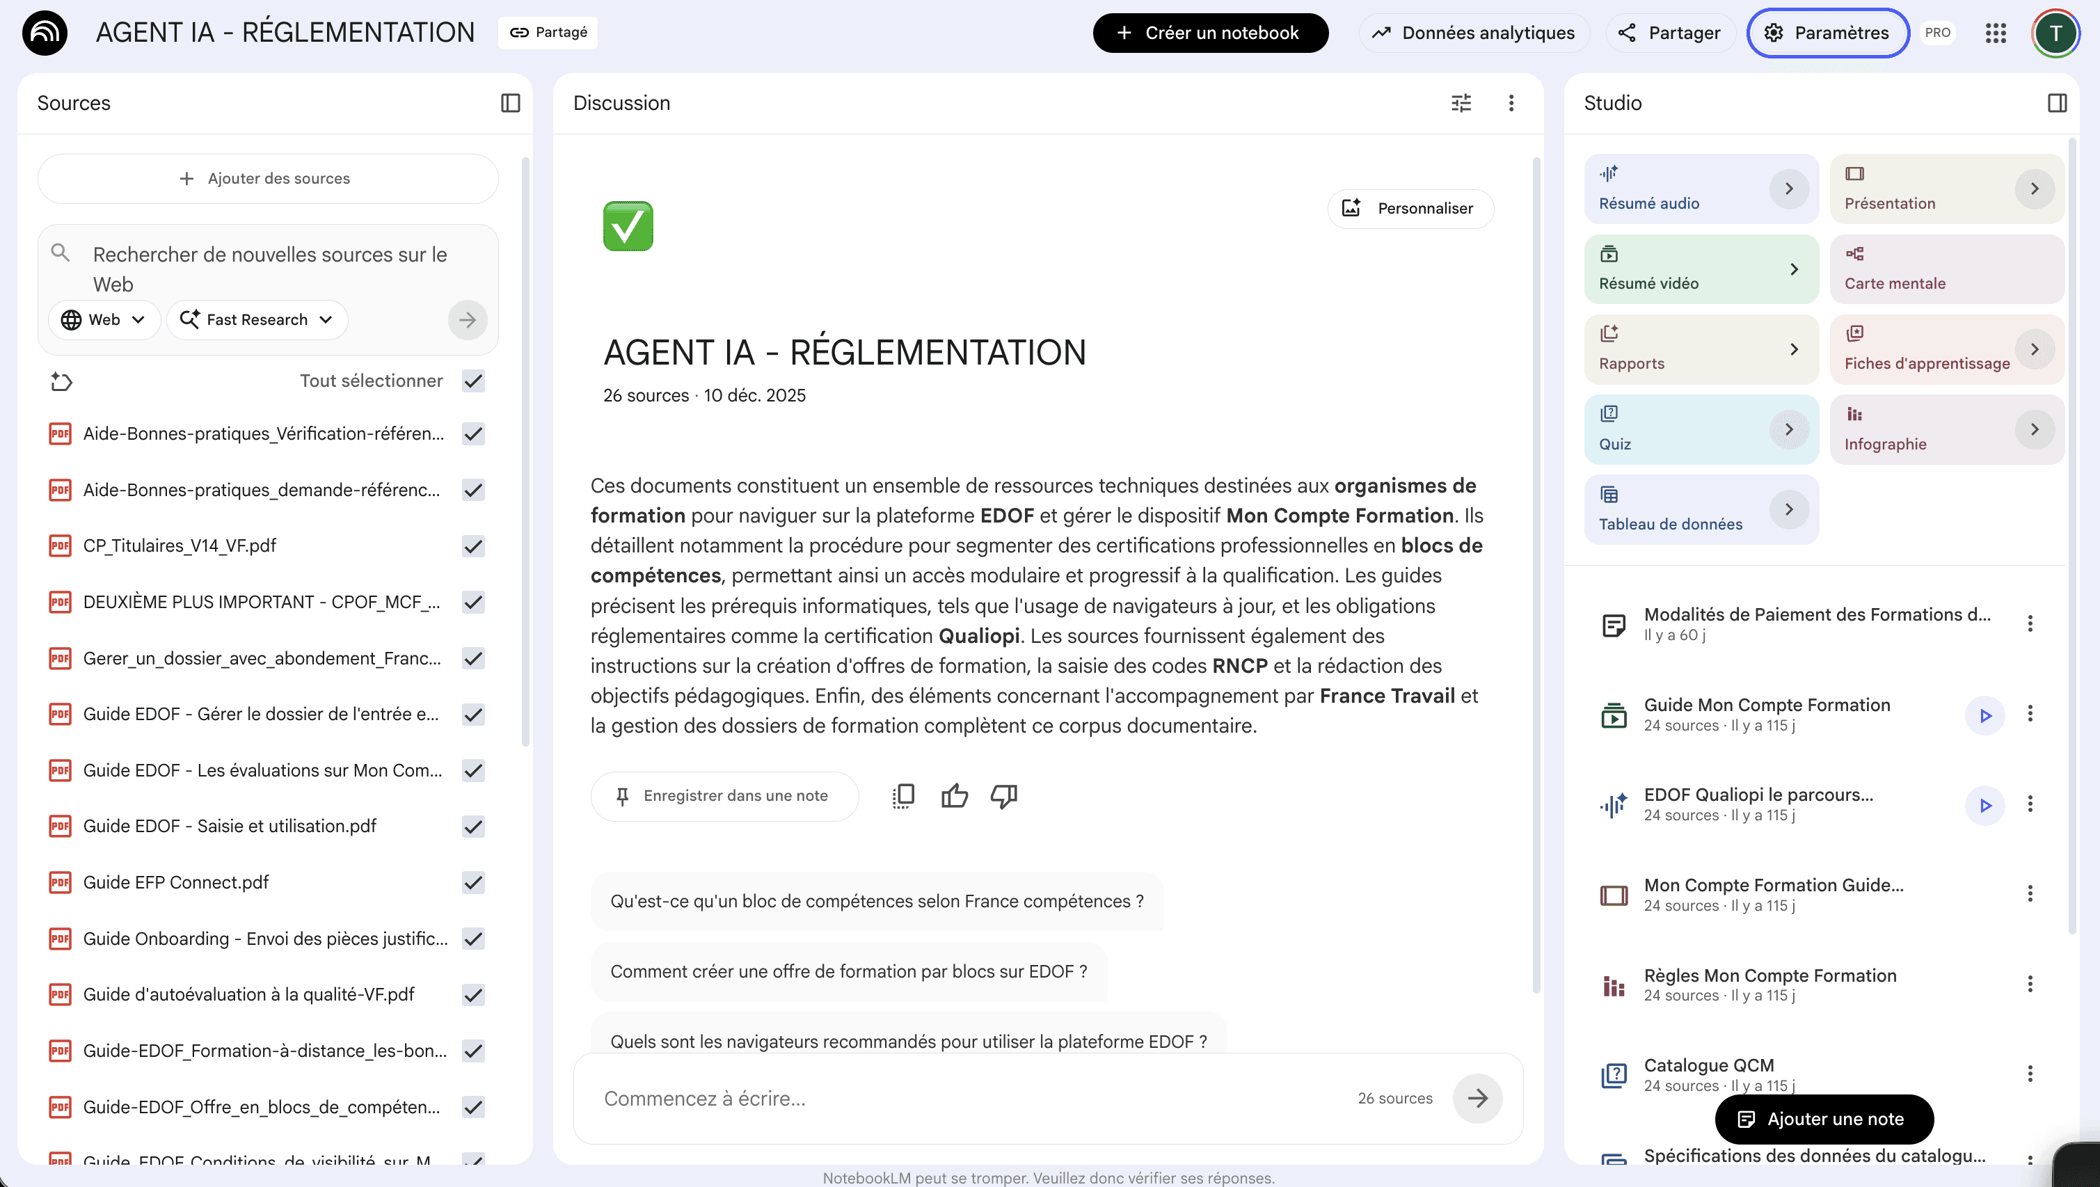This screenshot has height=1187, width=2100.
Task: Uncheck Aide-Bonnes-pratiques_demande-référenc source
Action: click(473, 490)
